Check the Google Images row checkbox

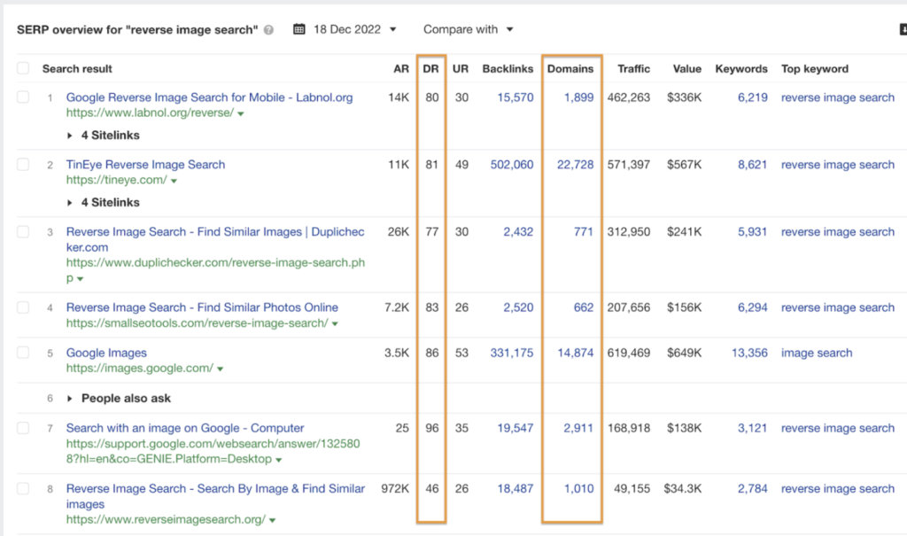point(23,353)
